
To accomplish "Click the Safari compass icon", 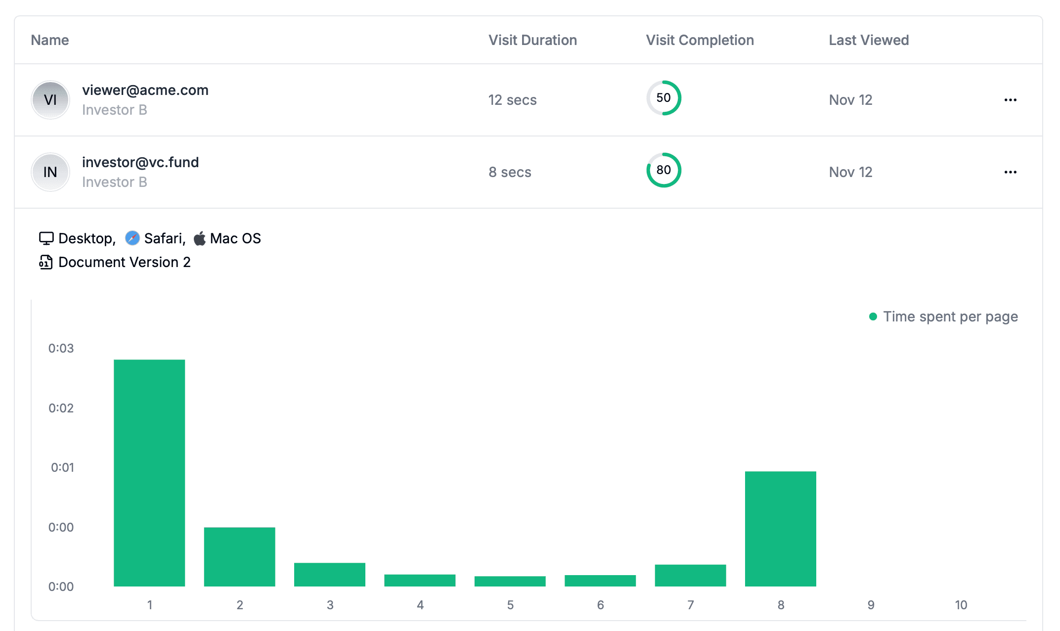I will click(132, 238).
